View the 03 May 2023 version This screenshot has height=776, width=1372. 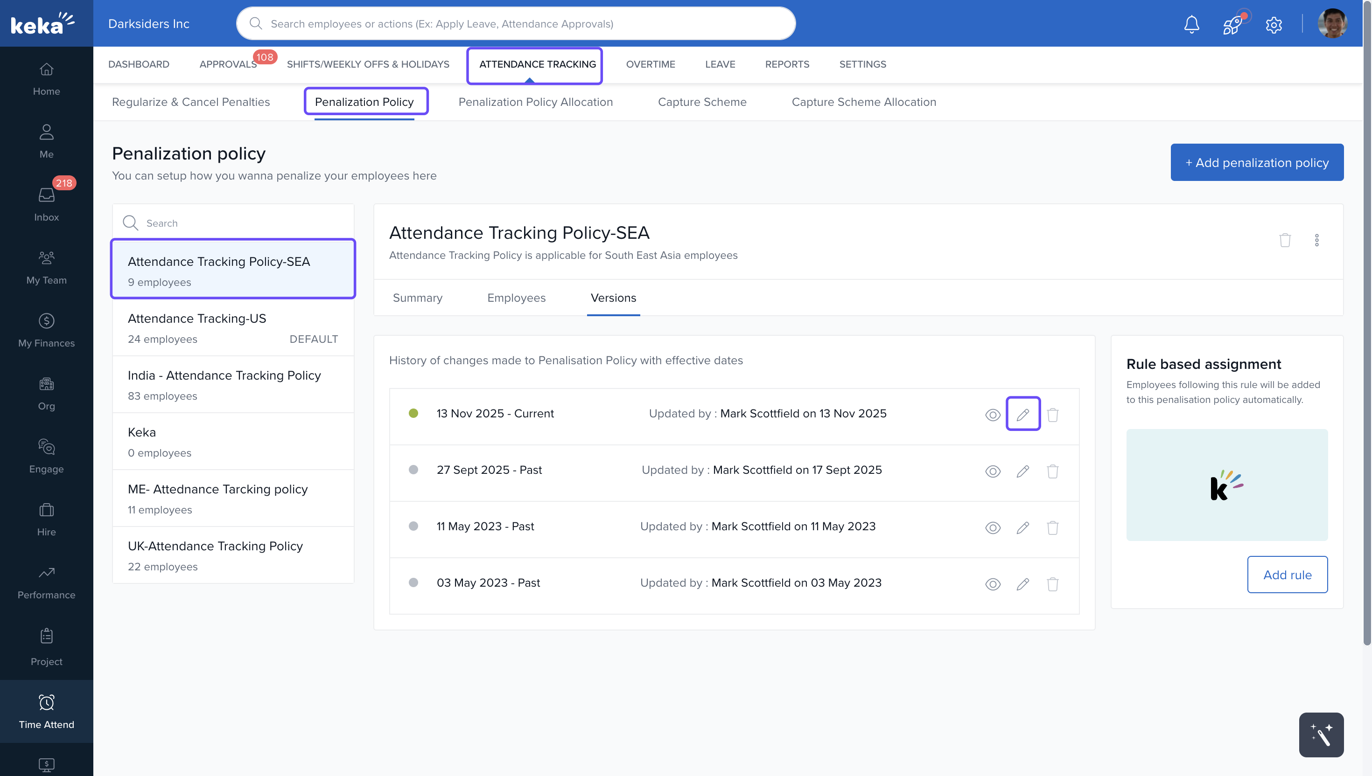(992, 584)
